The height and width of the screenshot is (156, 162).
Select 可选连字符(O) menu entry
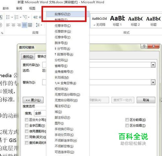[68, 152]
